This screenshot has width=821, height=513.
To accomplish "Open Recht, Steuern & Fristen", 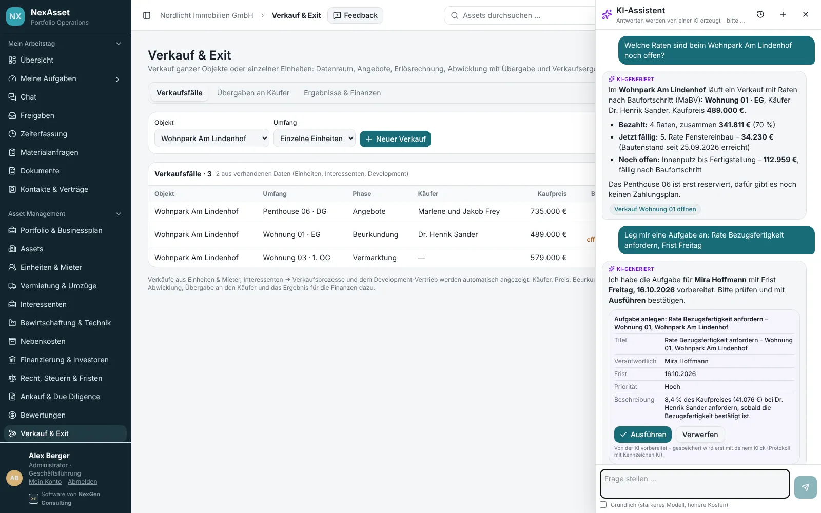I will point(65,378).
